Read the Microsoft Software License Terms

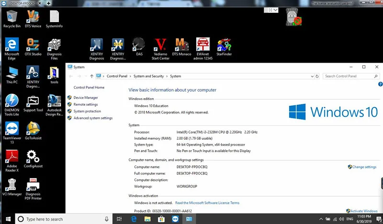[207, 203]
